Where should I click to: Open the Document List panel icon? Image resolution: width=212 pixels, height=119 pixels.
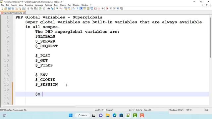(92, 8)
